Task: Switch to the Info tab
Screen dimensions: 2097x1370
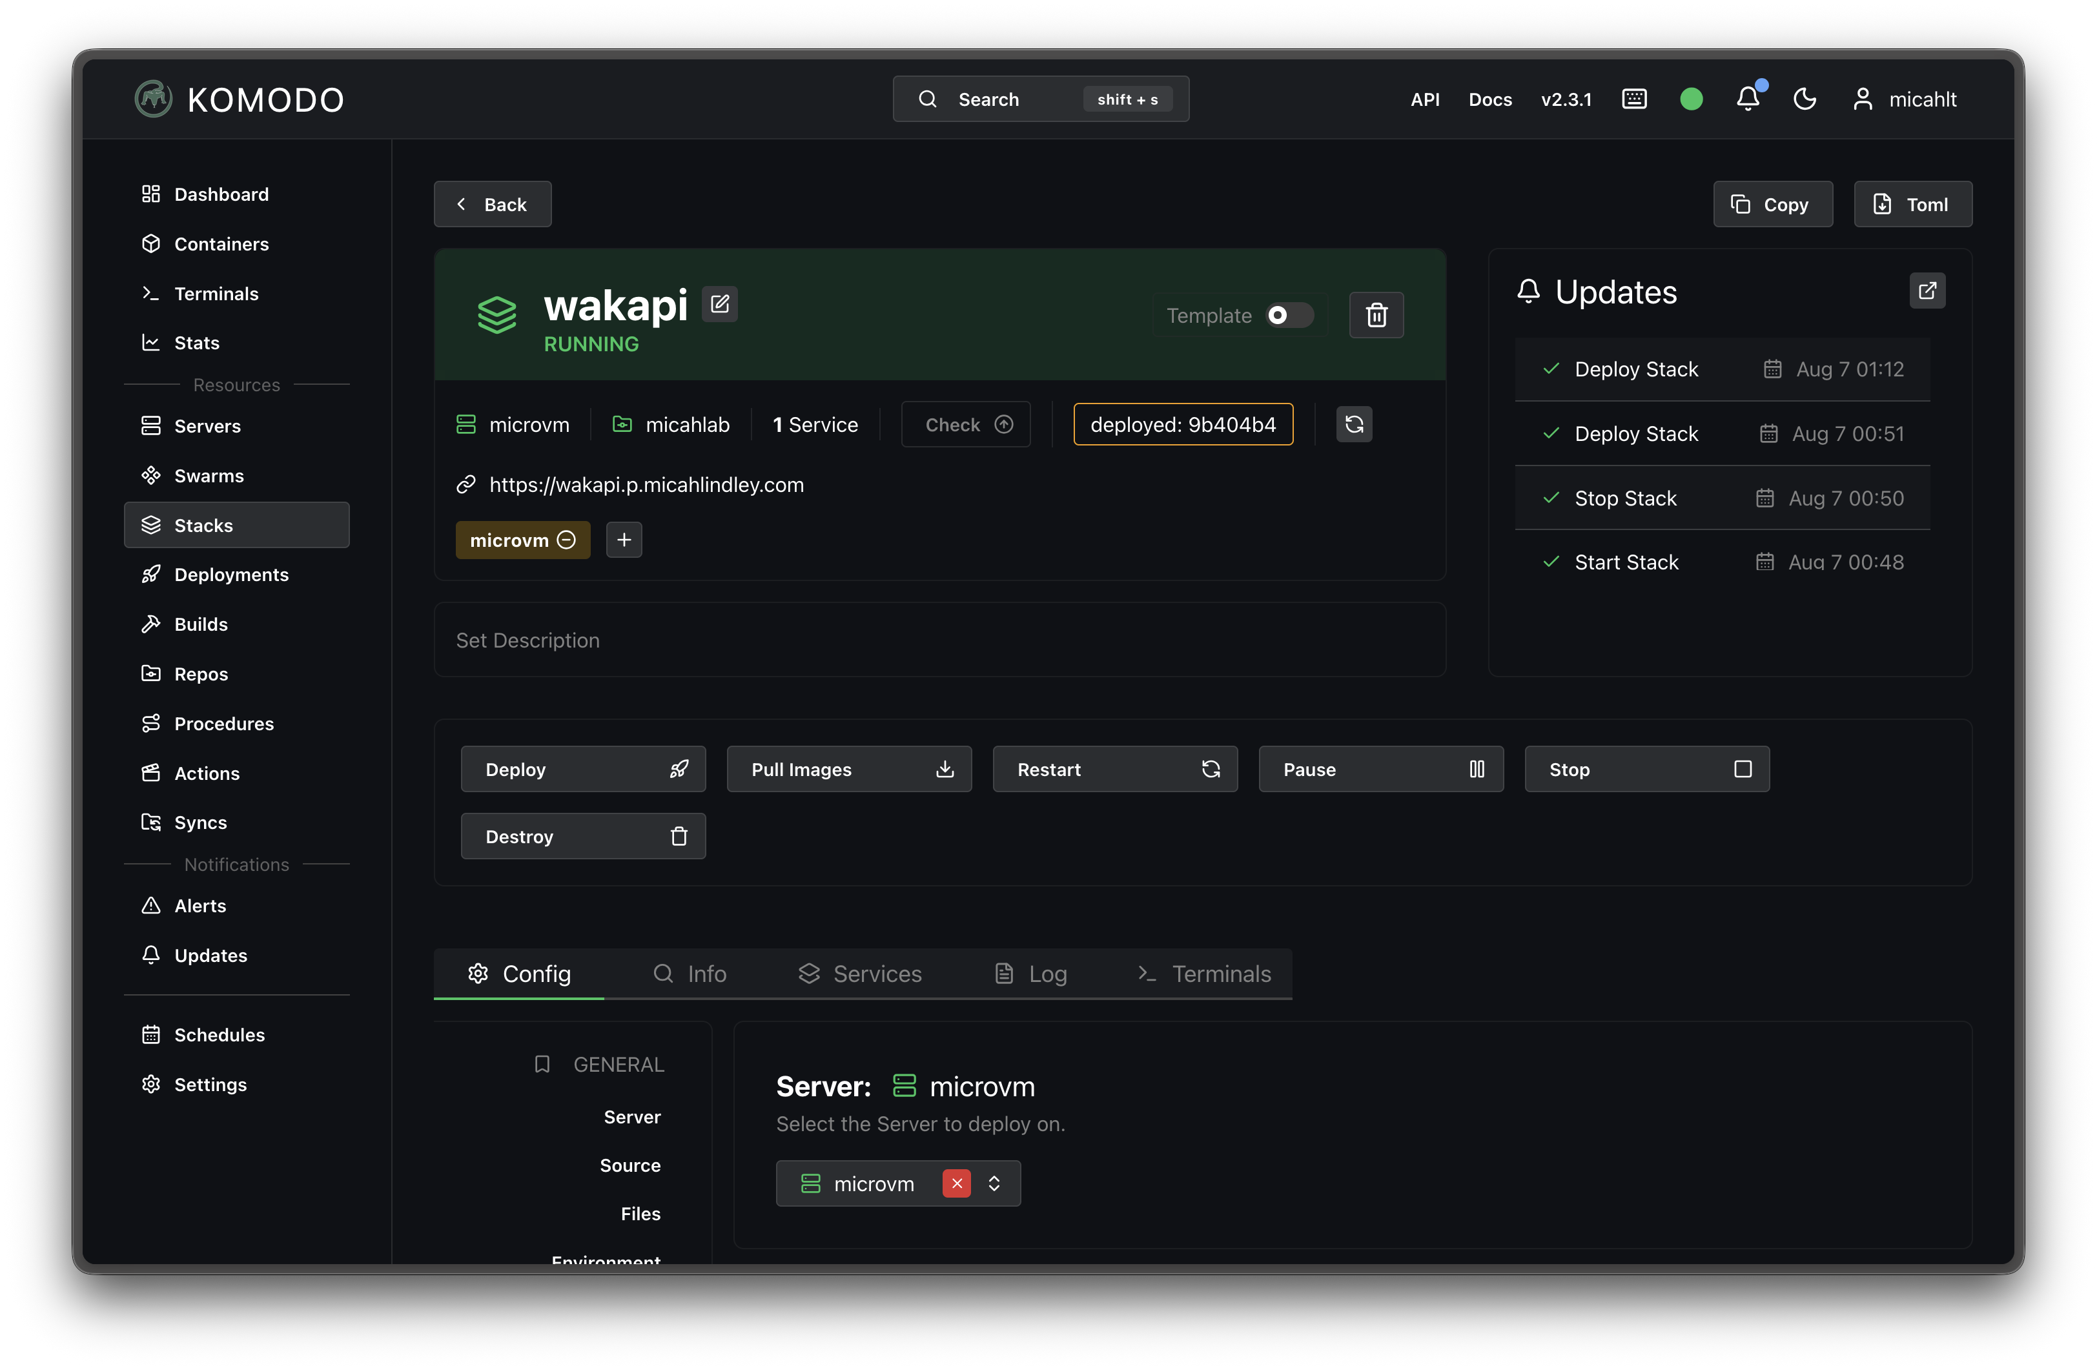Action: click(689, 974)
